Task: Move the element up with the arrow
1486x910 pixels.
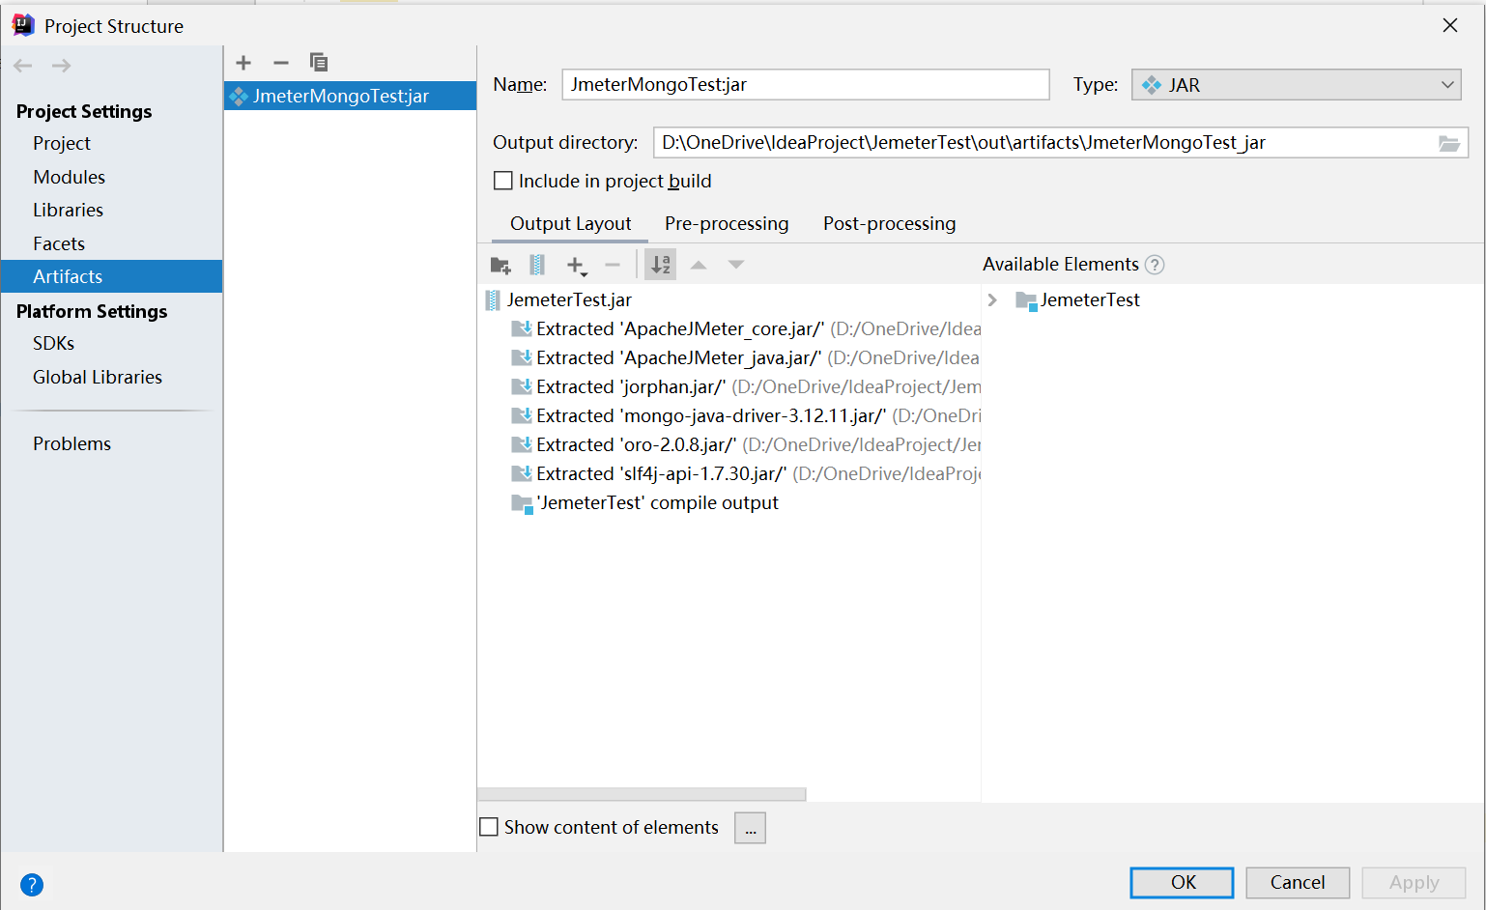Action: click(x=699, y=265)
